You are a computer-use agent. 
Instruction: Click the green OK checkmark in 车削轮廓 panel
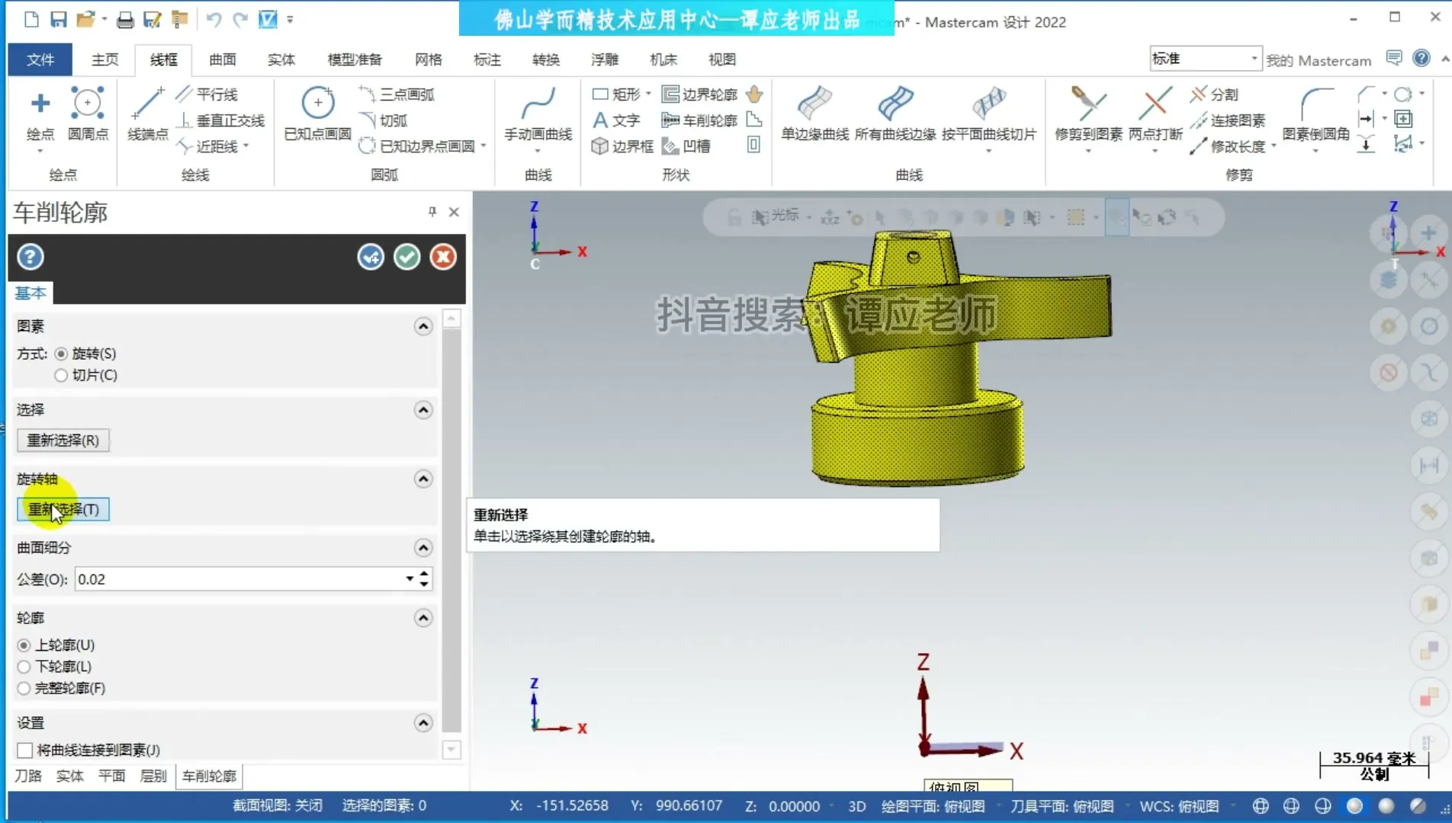coord(406,257)
